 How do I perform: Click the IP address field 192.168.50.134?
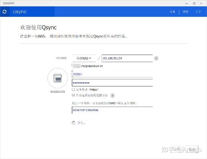click(127, 58)
